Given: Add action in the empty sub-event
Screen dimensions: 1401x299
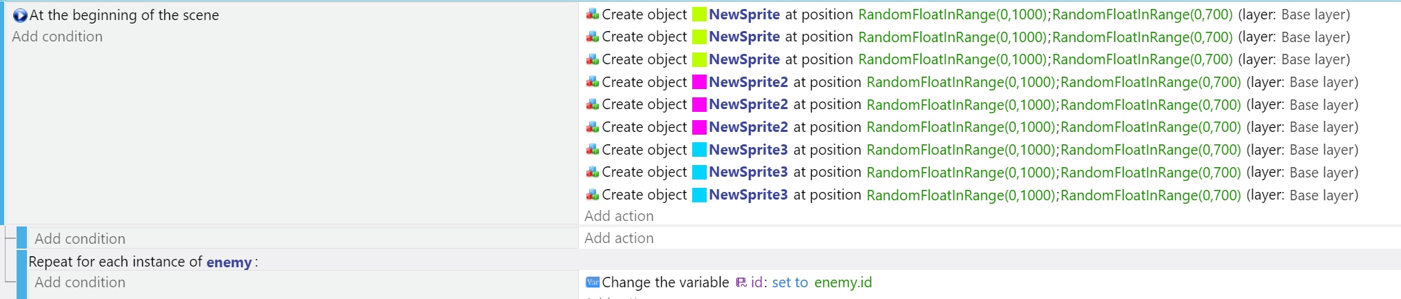Looking at the screenshot, I should [619, 238].
